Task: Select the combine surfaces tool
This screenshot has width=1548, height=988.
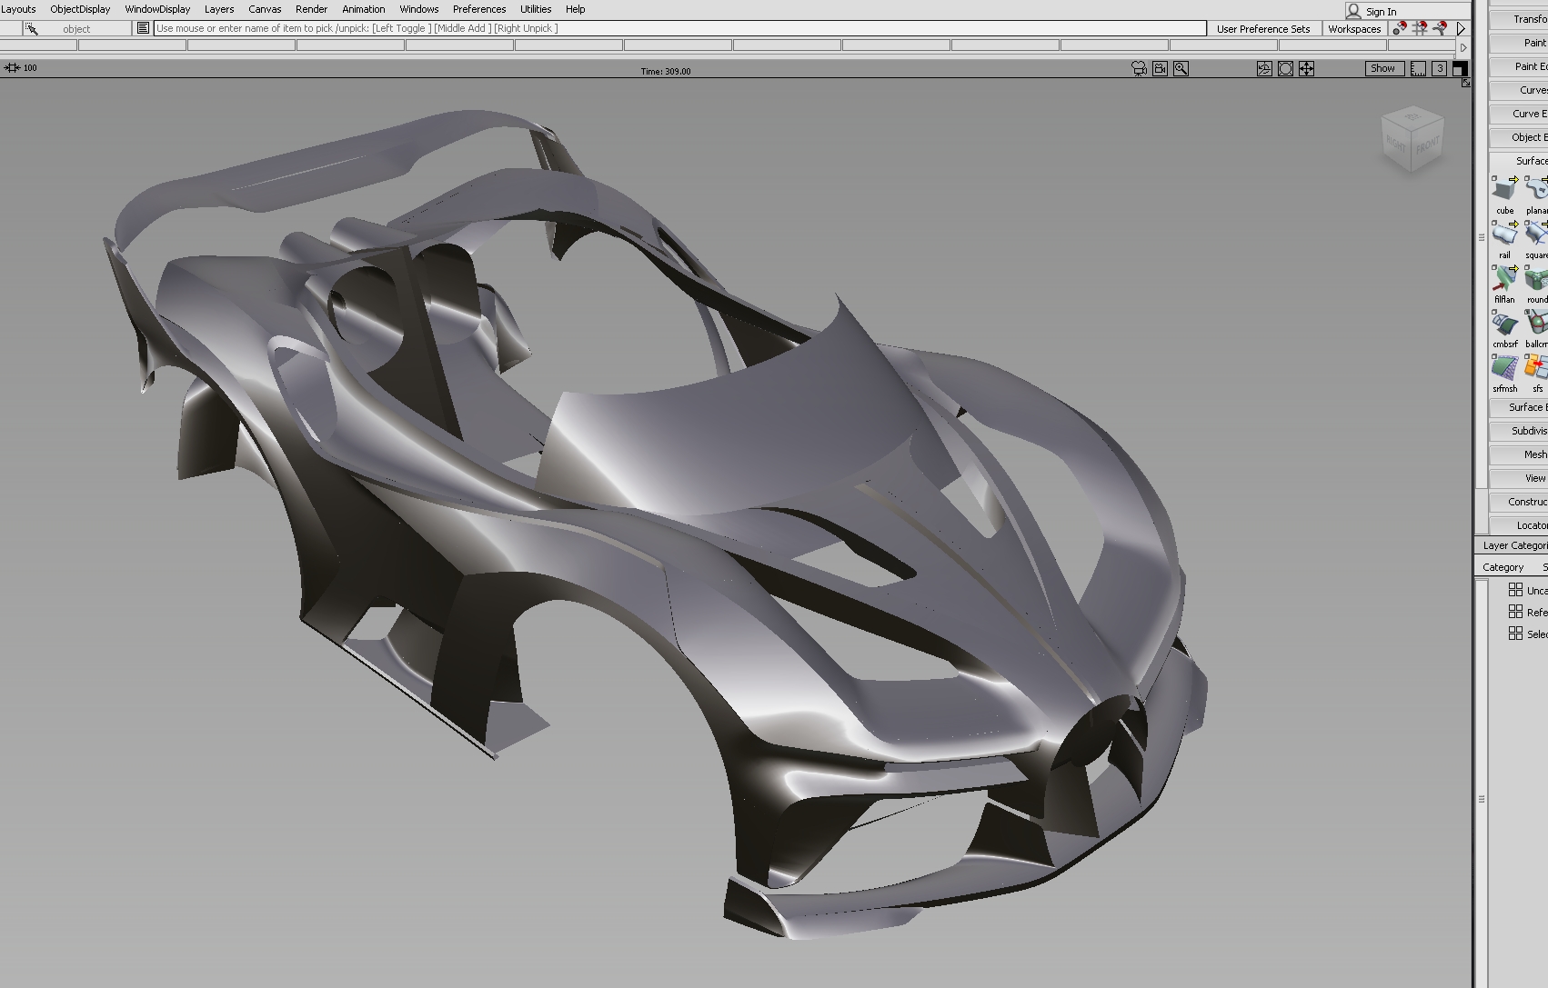Action: click(x=1504, y=326)
